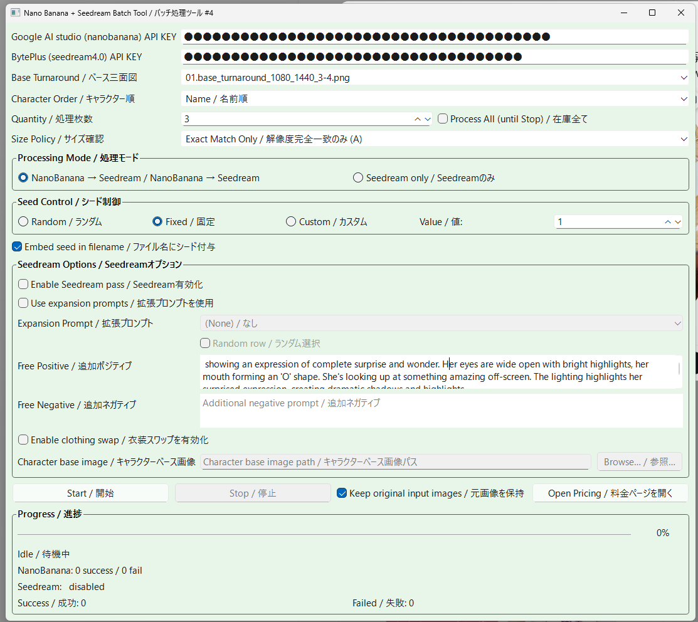Increase the Quantity value with up arrow
Viewport: 698px width, 622px height.
[418, 119]
